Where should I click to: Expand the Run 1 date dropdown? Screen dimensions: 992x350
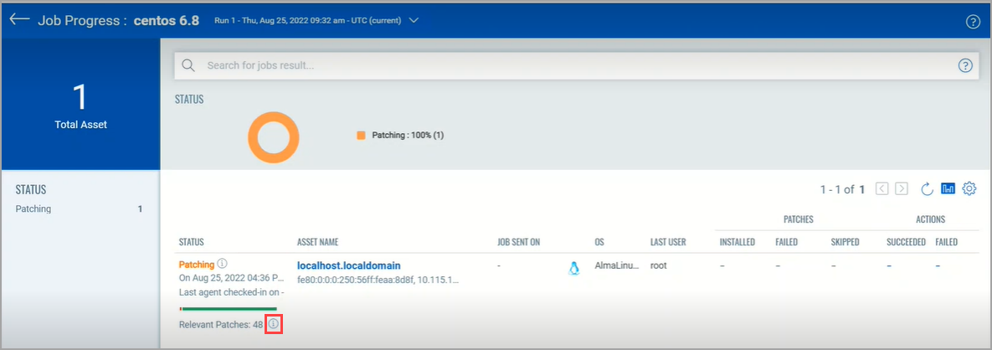tap(414, 20)
